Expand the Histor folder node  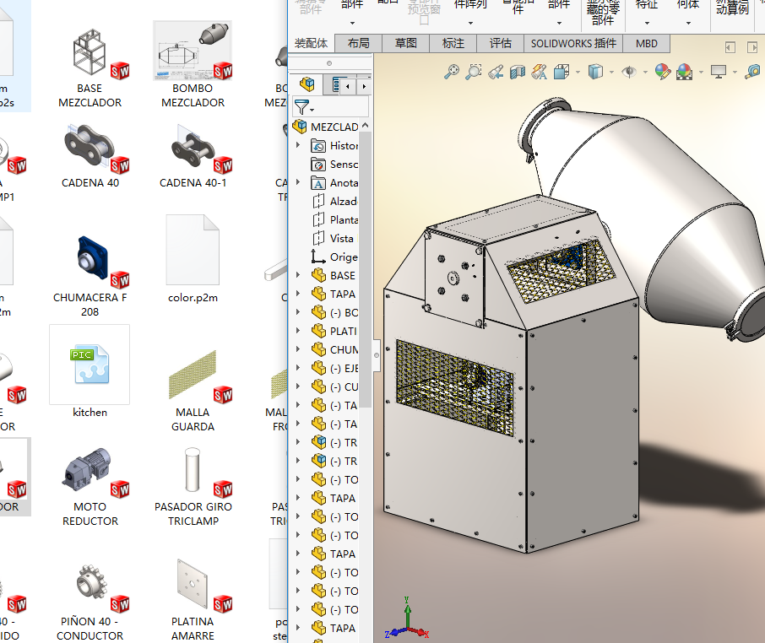(298, 145)
